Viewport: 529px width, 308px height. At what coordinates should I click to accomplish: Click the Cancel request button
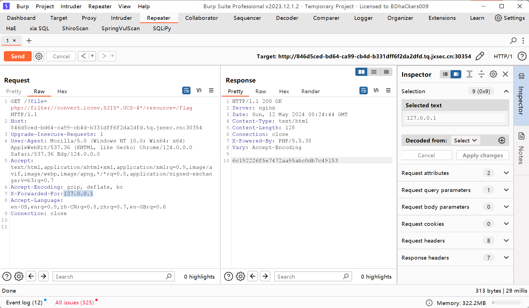click(61, 56)
